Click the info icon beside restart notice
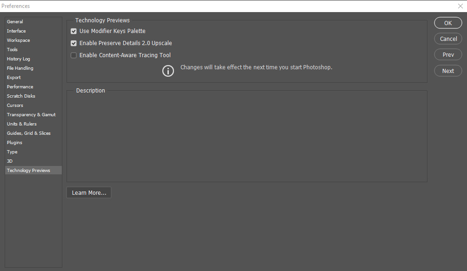The width and height of the screenshot is (467, 271). (x=168, y=71)
